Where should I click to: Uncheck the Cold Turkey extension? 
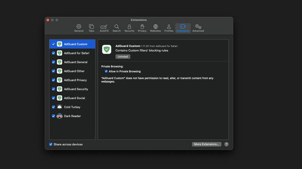point(53,107)
